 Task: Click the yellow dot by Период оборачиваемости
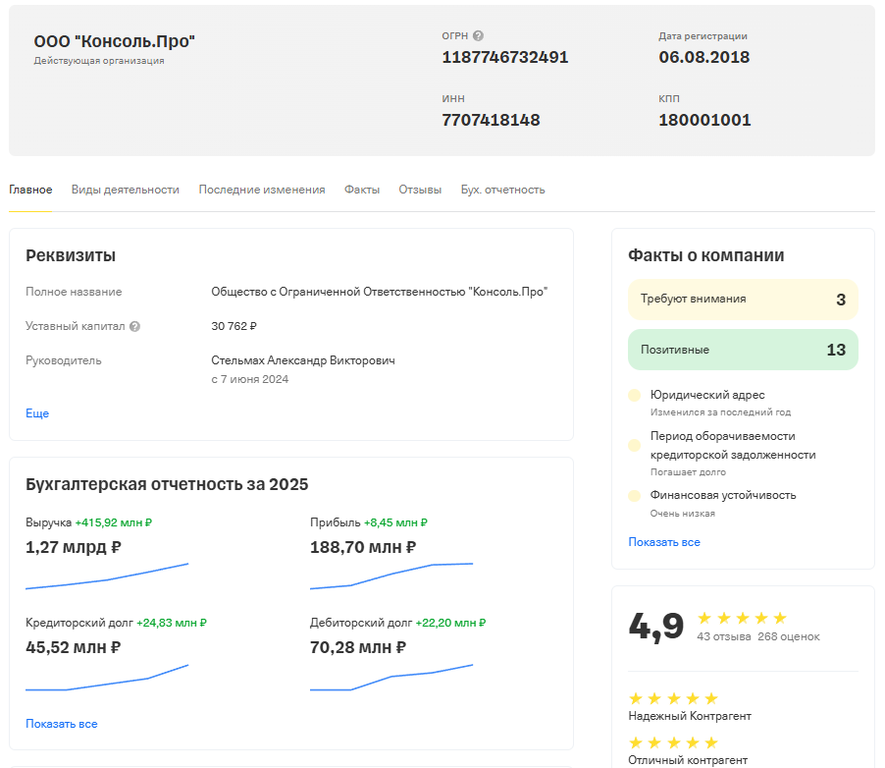(x=635, y=445)
